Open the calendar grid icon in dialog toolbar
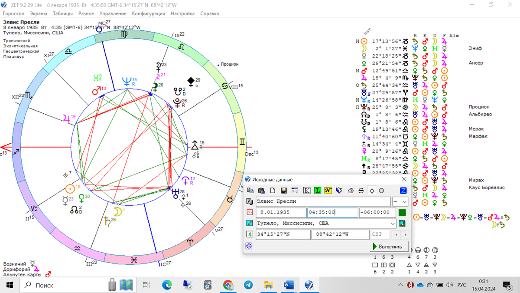This screenshot has height=293, width=520. coord(295,191)
